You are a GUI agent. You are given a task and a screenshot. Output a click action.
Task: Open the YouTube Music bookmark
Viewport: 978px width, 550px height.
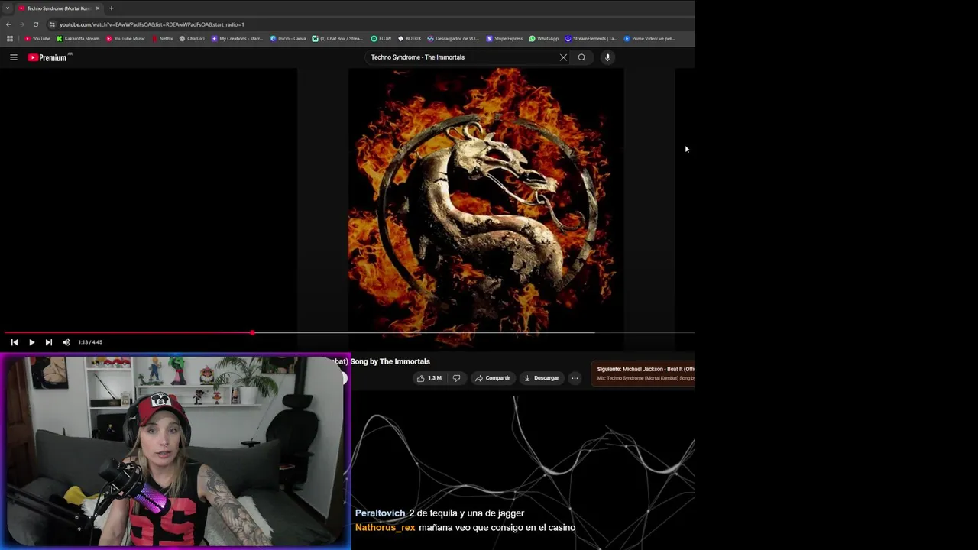click(x=125, y=38)
